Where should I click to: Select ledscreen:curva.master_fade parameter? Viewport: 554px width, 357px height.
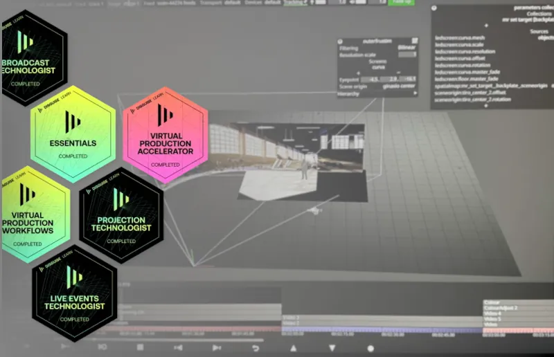click(467, 72)
